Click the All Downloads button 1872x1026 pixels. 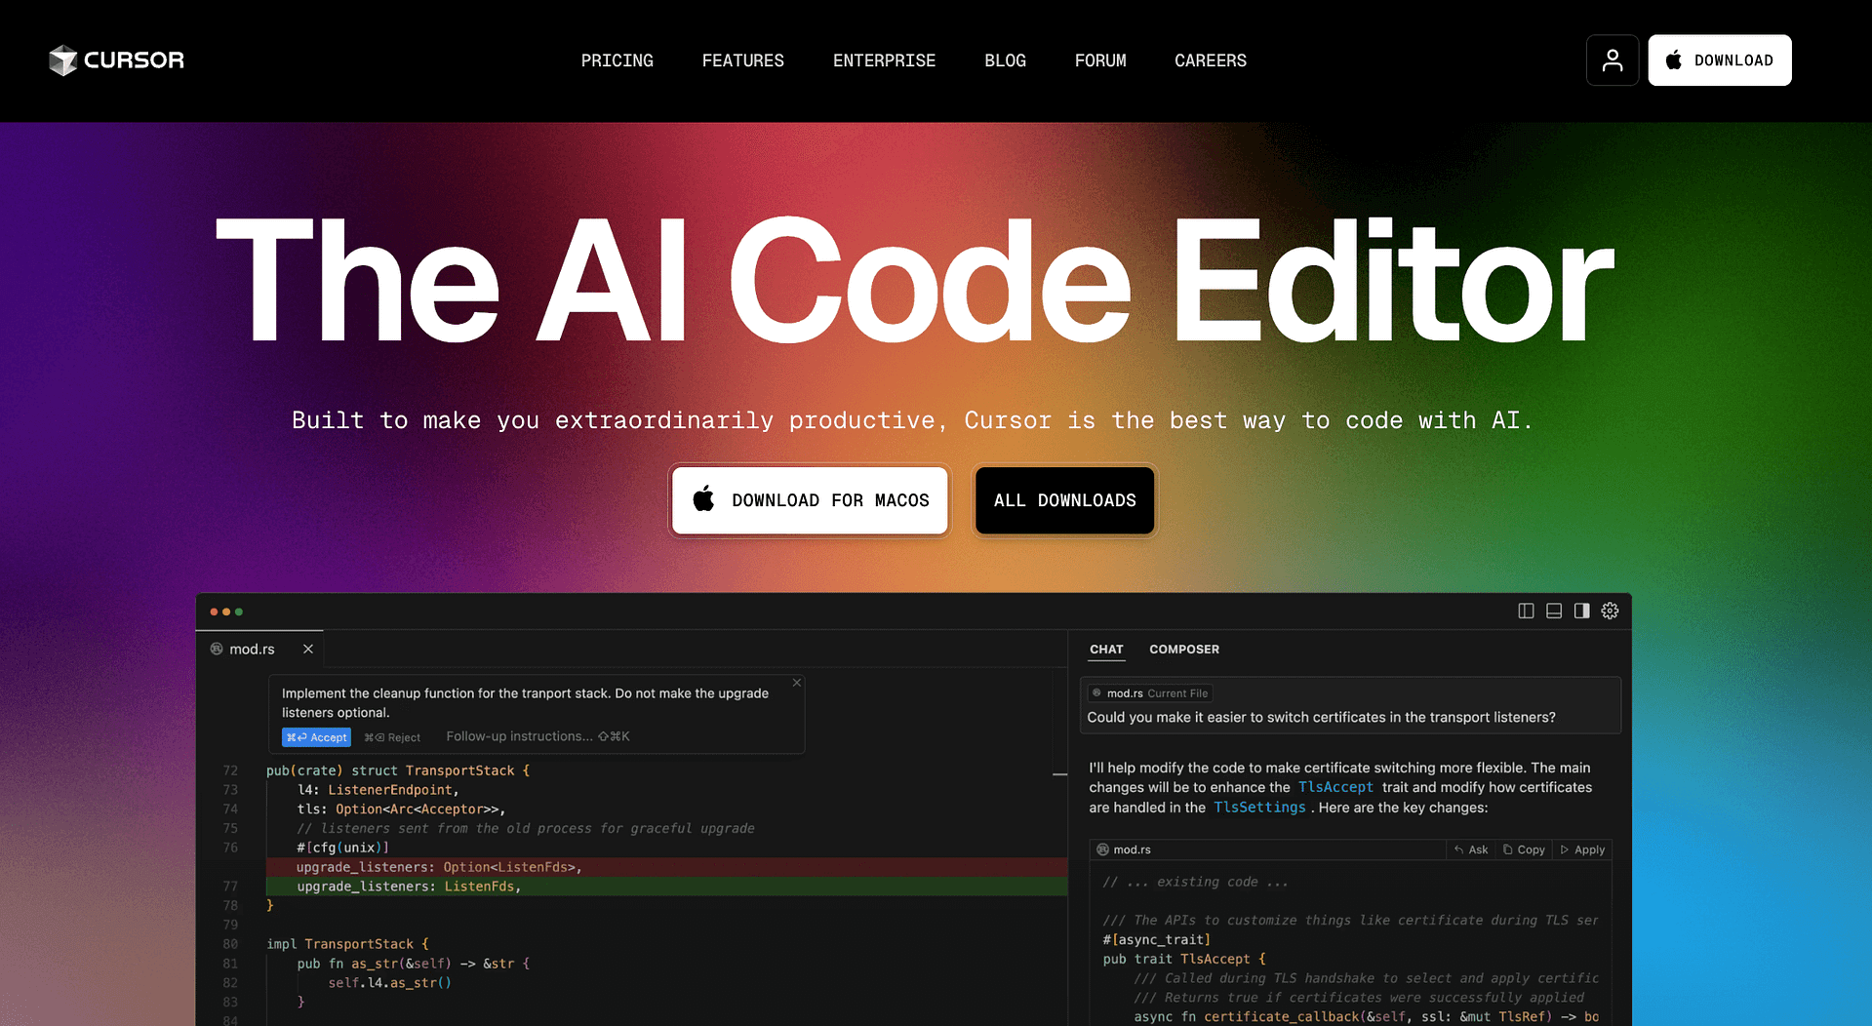[x=1064, y=500]
